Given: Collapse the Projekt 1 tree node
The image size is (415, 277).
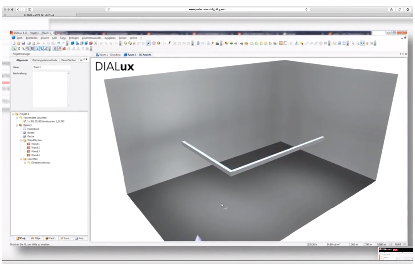Looking at the screenshot, I should coord(13,114).
